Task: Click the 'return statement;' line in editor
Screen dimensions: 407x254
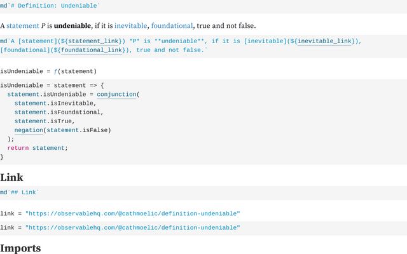Action: pos(38,148)
